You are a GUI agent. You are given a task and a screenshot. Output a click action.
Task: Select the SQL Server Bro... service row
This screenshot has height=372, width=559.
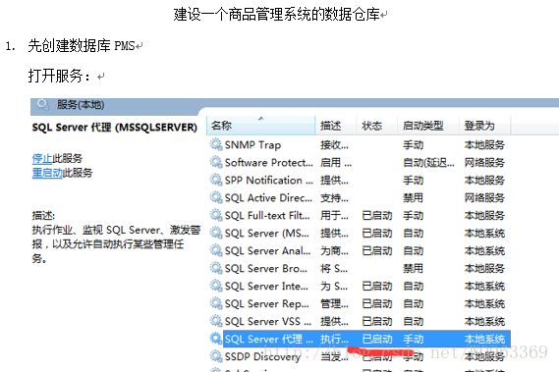pos(360,268)
